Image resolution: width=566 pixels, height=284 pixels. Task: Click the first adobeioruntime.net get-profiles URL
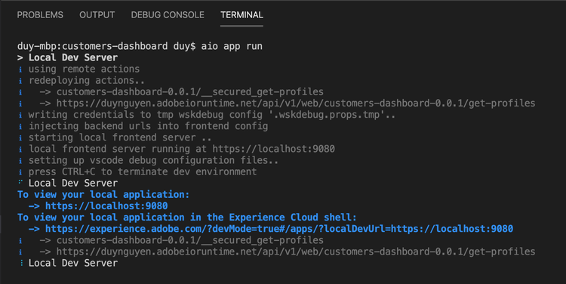[296, 103]
